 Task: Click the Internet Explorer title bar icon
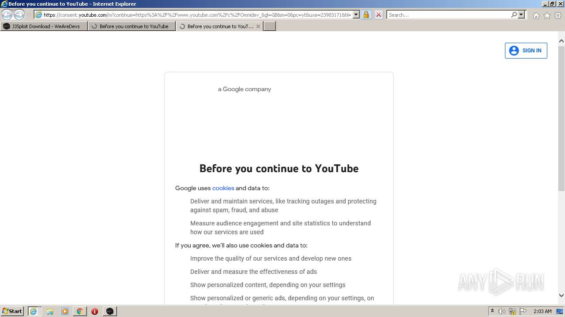click(x=4, y=4)
